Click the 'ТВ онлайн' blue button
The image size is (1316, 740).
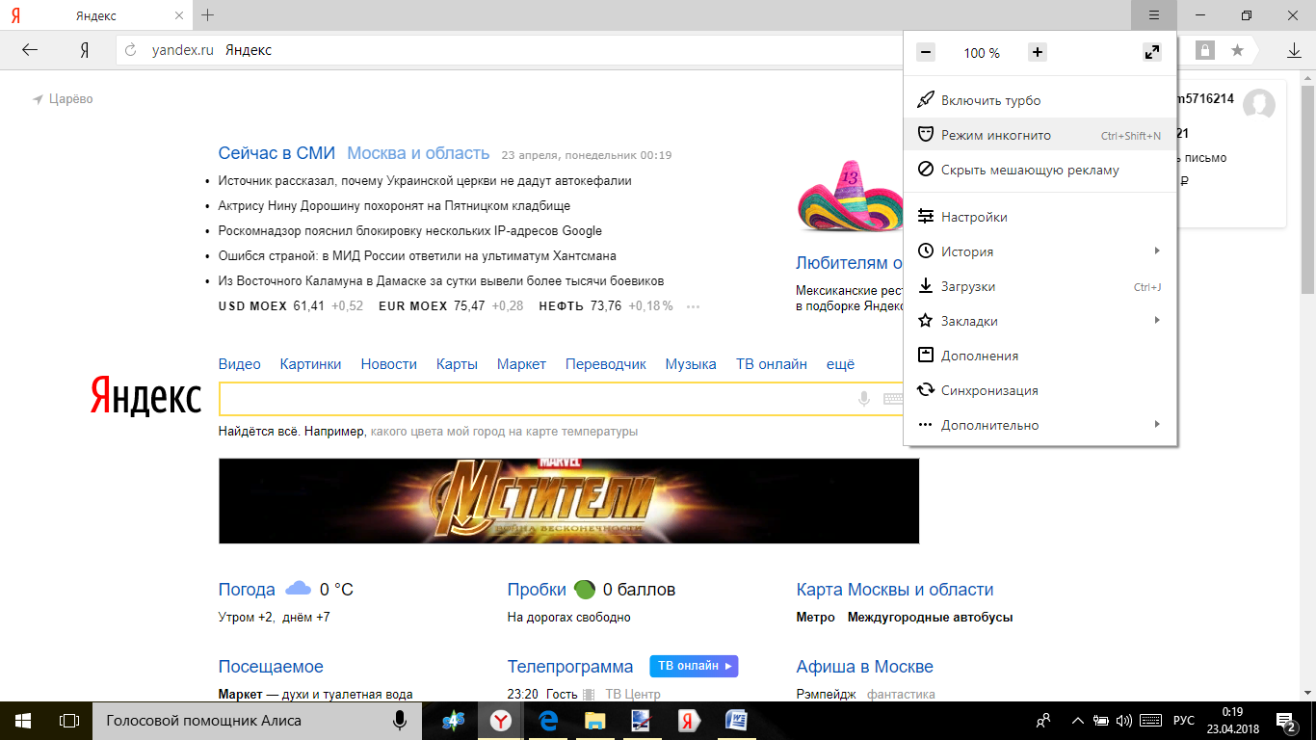694,666
